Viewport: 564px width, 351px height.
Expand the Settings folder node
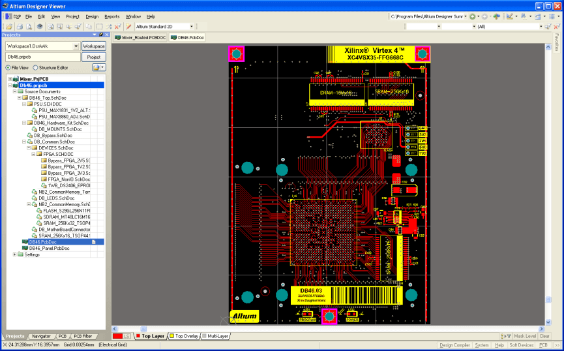pyautogui.click(x=14, y=254)
